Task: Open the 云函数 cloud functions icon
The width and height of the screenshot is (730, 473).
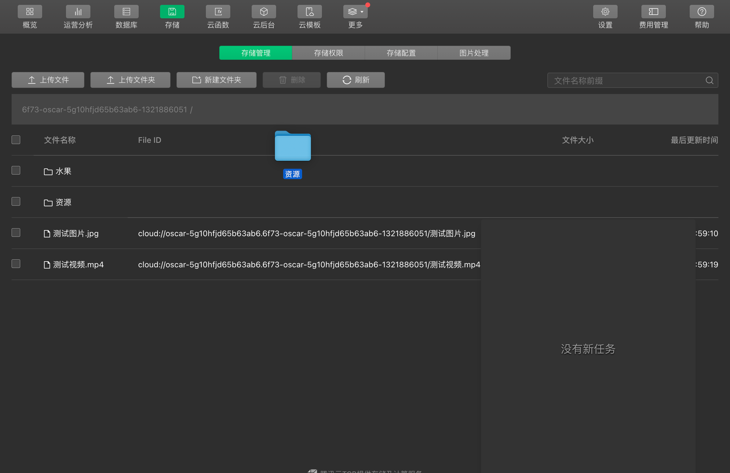Action: pyautogui.click(x=218, y=12)
